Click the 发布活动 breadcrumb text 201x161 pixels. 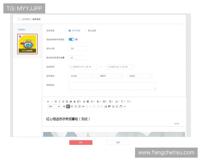click(x=37, y=19)
